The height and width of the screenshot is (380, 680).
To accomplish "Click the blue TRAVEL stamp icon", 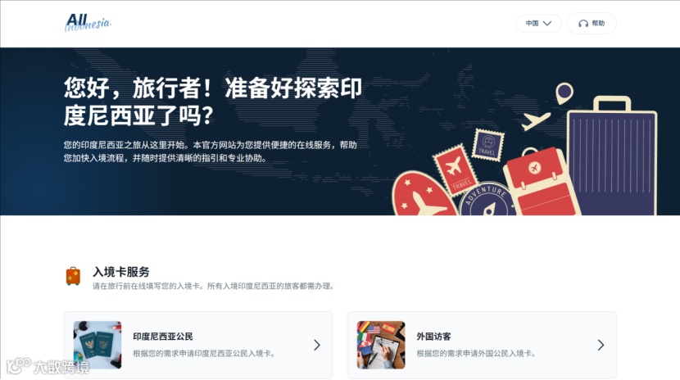I will click(x=488, y=145).
